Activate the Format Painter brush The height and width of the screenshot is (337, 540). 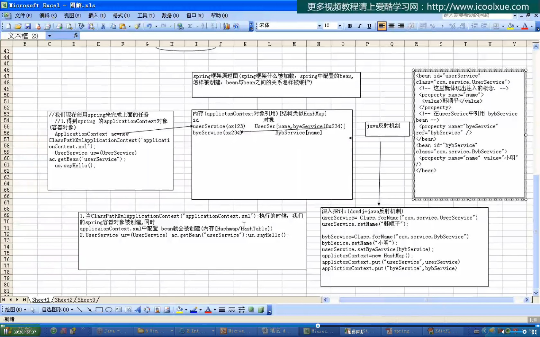pyautogui.click(x=138, y=26)
